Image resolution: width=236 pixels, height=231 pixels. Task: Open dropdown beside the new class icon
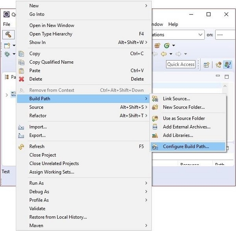point(173,46)
